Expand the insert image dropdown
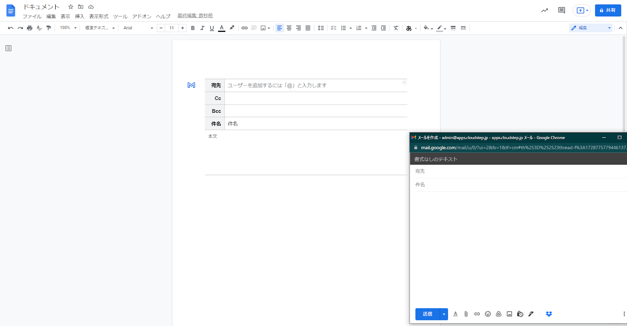The height and width of the screenshot is (326, 627). 269,28
